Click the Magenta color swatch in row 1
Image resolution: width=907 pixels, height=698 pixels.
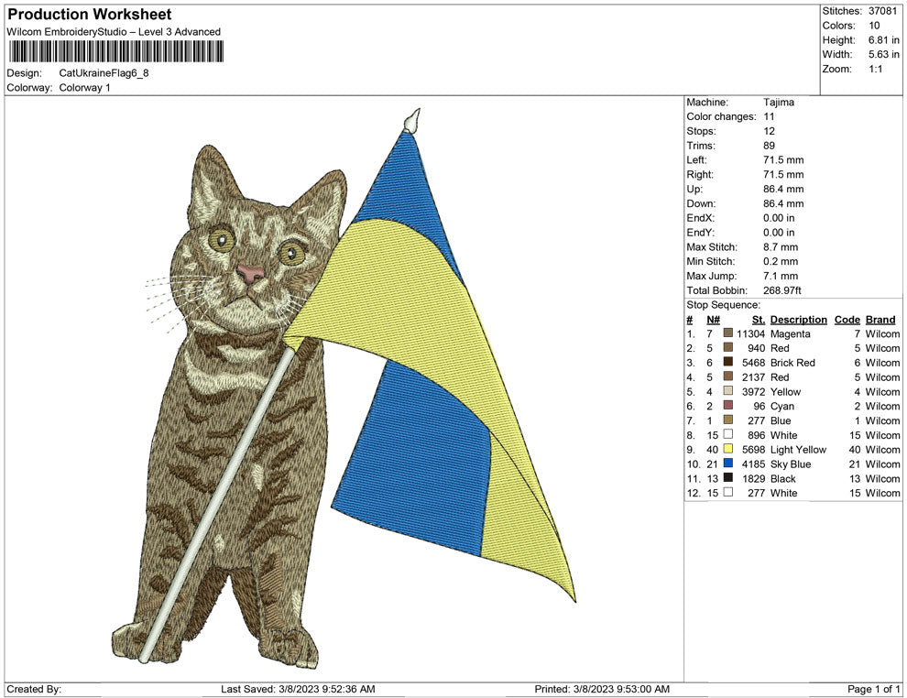tap(728, 333)
